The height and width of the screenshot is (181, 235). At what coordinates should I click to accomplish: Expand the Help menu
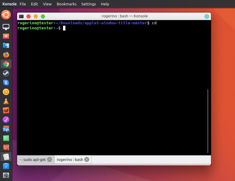pos(105,4)
